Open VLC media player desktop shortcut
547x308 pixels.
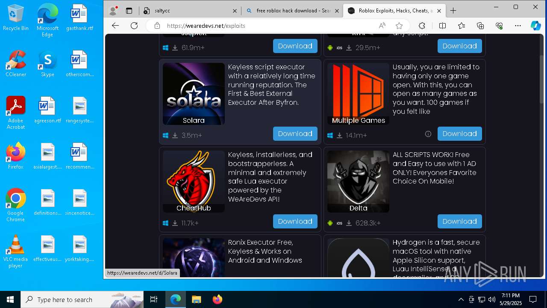[x=16, y=252]
